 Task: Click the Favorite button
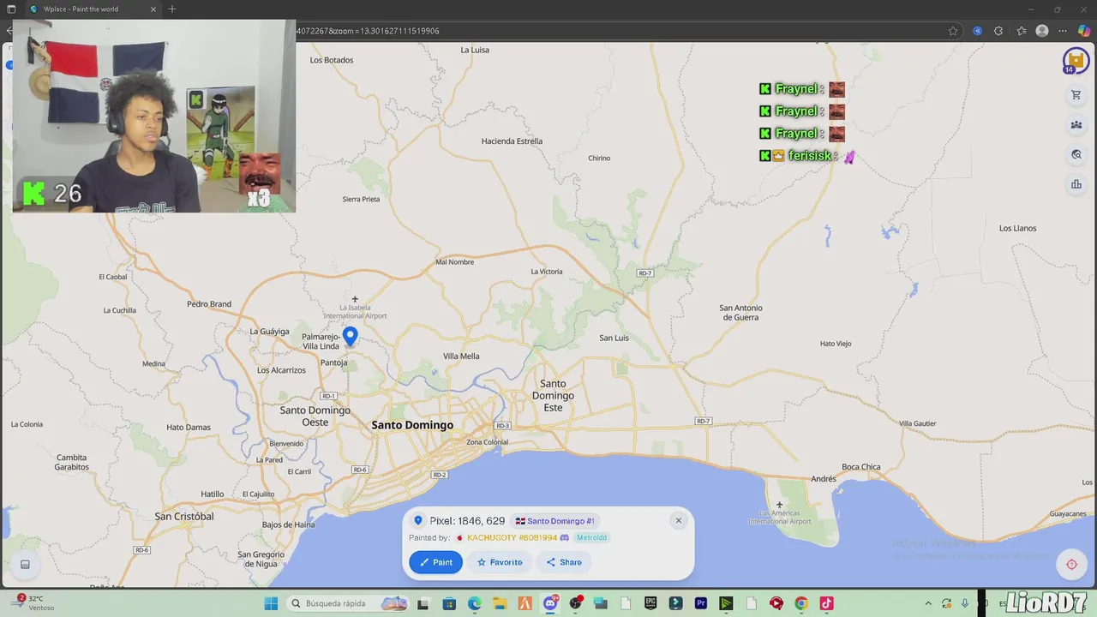(499, 562)
